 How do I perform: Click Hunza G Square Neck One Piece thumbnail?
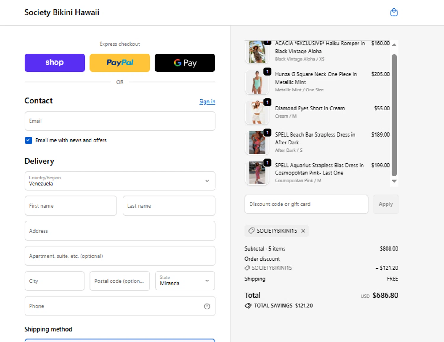tap(257, 82)
